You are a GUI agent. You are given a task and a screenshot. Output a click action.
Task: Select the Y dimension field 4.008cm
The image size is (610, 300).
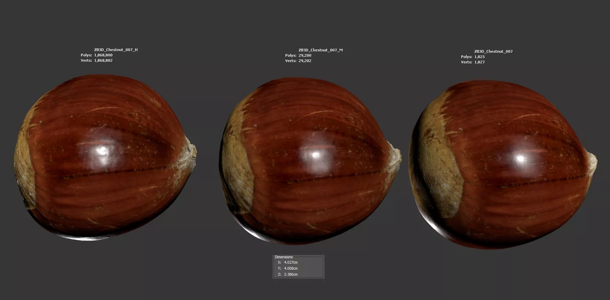click(291, 268)
